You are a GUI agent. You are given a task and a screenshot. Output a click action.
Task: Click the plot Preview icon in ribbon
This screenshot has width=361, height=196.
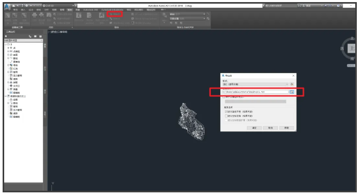click(x=49, y=15)
